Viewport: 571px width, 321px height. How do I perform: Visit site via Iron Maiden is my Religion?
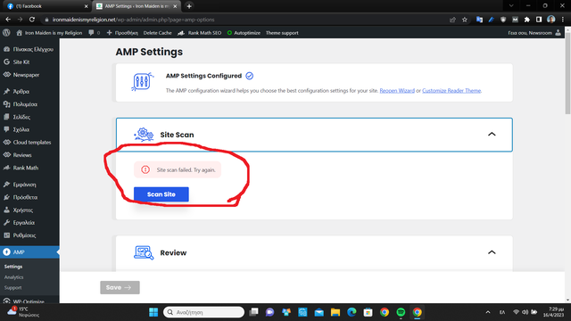point(49,33)
